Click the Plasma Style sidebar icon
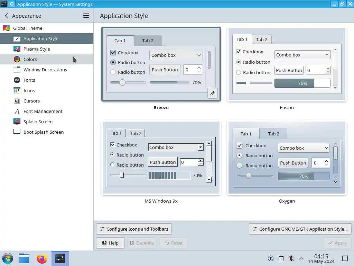Screen dimensions: 354x266 click(x=17, y=49)
